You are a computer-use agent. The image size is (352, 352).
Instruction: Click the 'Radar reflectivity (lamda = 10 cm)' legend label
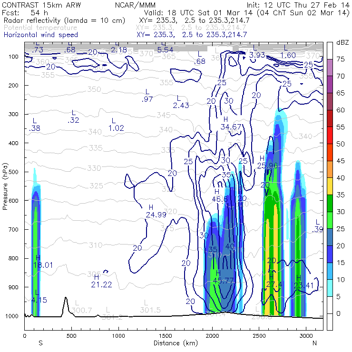point(64,20)
